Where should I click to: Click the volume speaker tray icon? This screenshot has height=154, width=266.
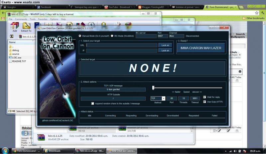tap(235, 151)
